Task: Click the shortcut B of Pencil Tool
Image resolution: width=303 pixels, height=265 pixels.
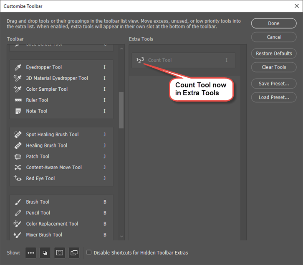Action: point(105,213)
